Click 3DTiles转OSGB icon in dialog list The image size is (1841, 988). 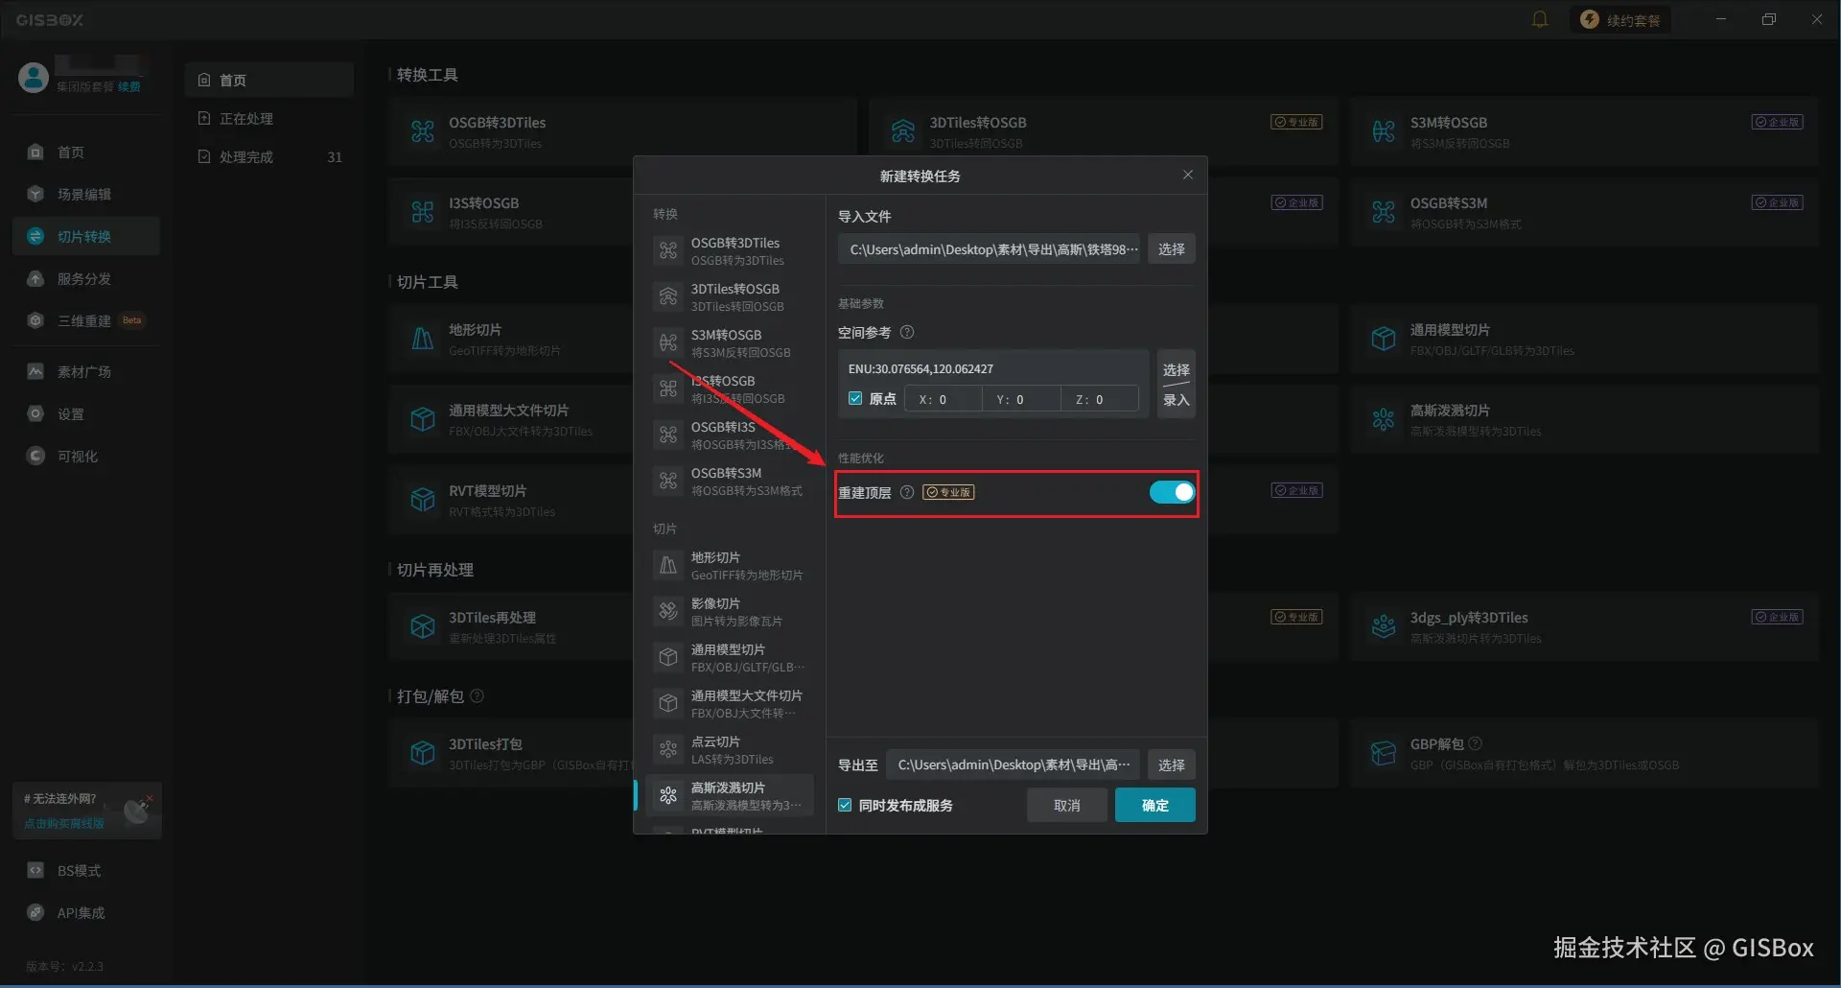pos(668,296)
